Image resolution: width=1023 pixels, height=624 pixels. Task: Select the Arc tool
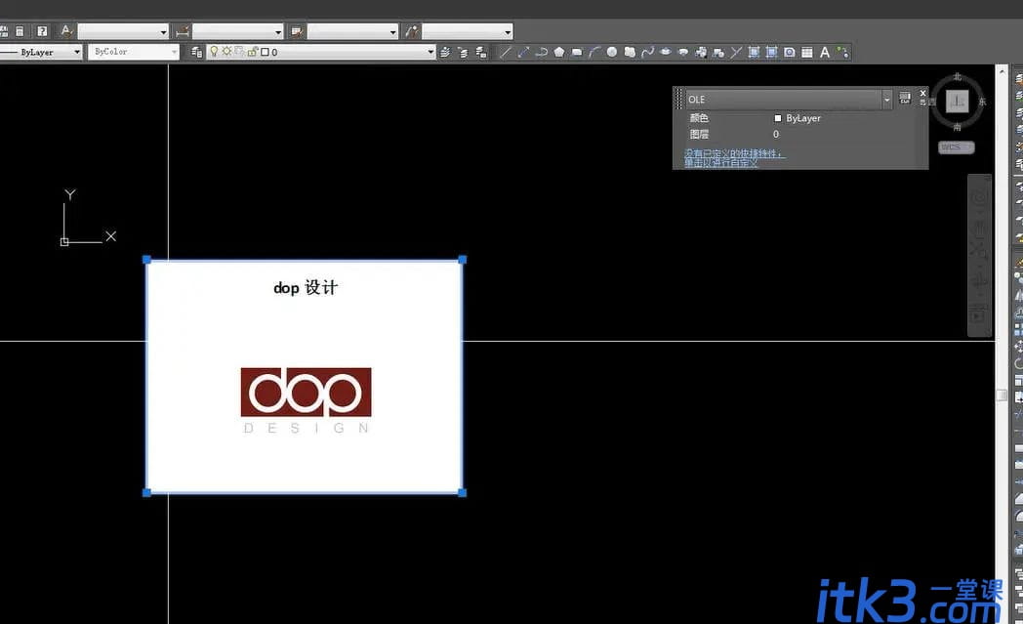(593, 52)
